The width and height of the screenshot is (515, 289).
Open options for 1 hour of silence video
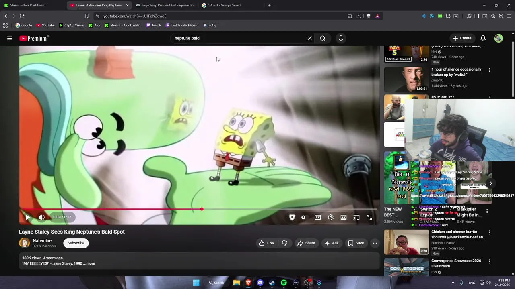coord(490,70)
